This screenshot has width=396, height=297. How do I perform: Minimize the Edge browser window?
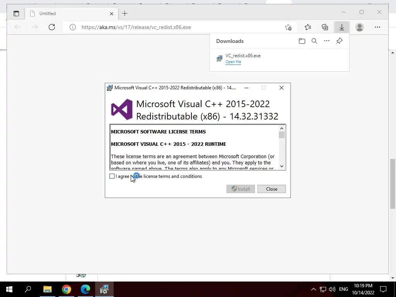pyautogui.click(x=344, y=12)
